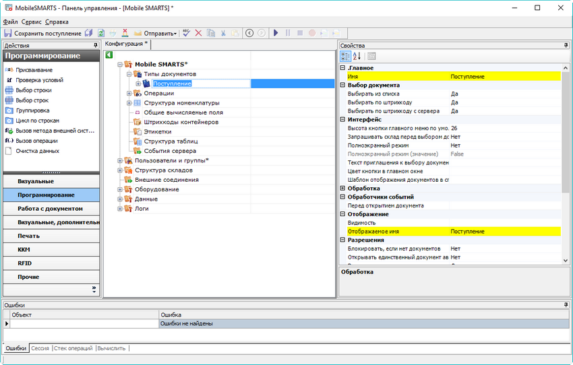The height and width of the screenshot is (365, 573).
Task: Pin the Действия panel
Action: pyautogui.click(x=96, y=45)
